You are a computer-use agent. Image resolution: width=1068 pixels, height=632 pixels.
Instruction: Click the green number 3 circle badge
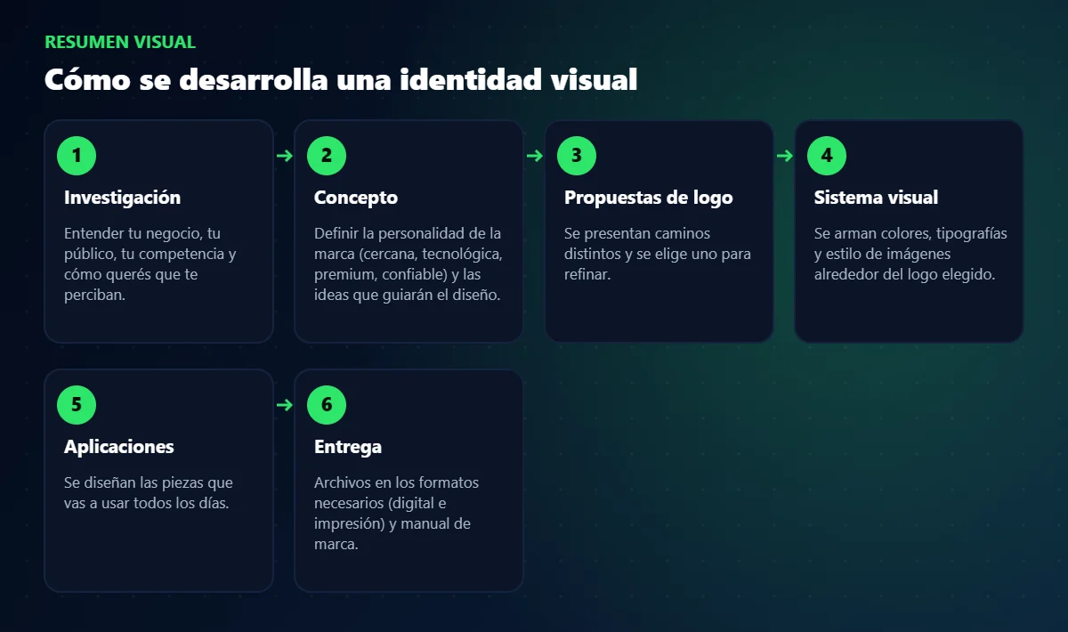point(577,156)
